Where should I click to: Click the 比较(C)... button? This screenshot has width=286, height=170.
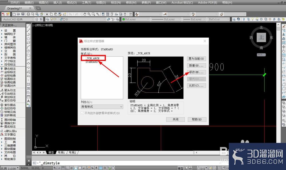click(x=196, y=86)
